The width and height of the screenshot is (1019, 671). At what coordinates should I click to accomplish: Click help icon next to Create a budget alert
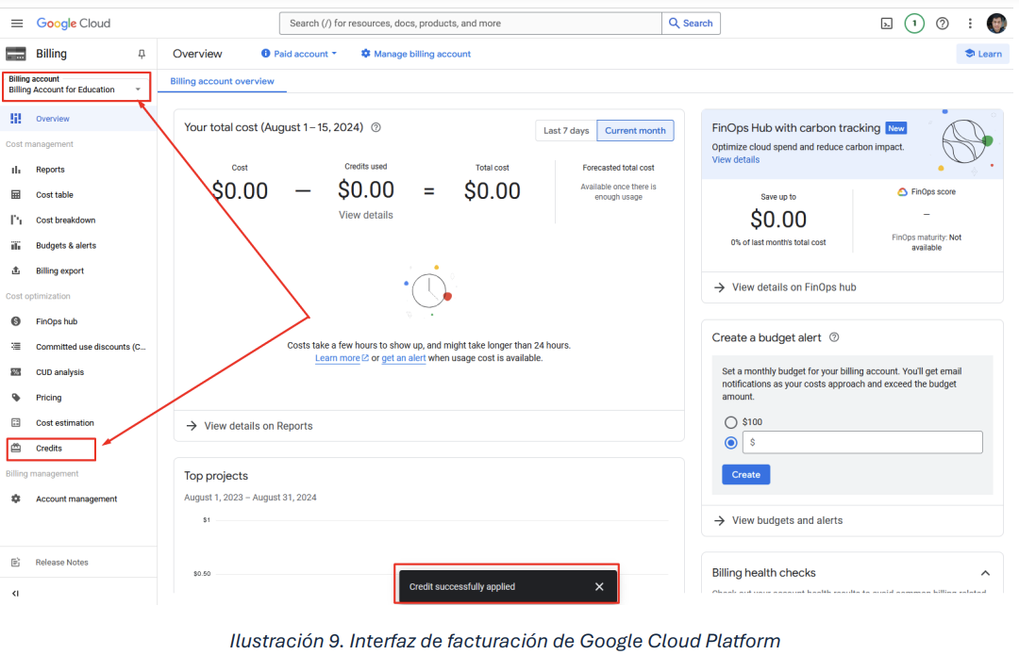(834, 337)
